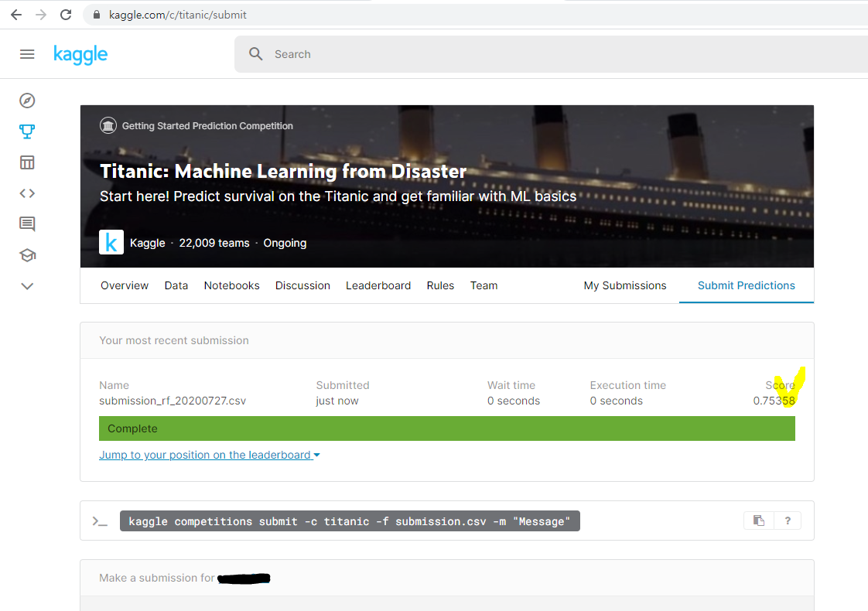
Task: Open the compass Home icon in sidebar
Action: [x=27, y=101]
